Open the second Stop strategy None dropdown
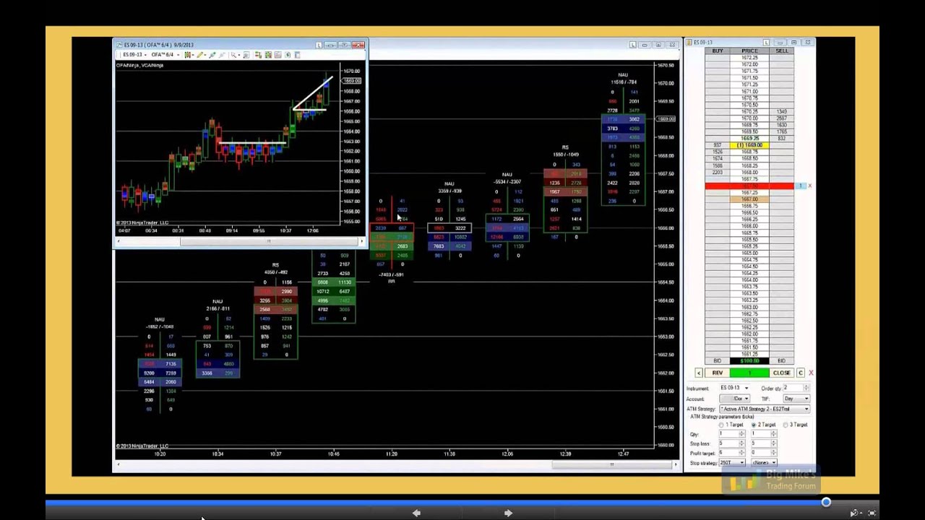925x520 pixels. [x=765, y=463]
